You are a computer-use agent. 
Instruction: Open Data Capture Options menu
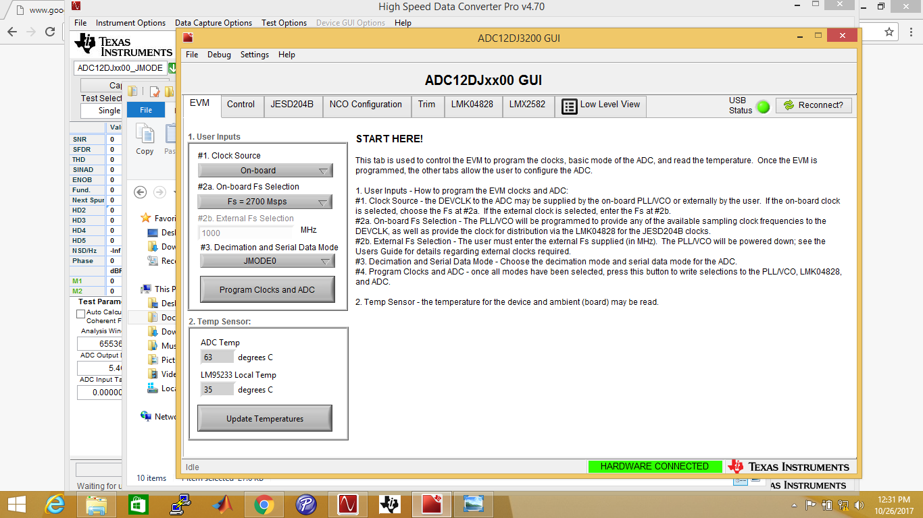pos(214,23)
